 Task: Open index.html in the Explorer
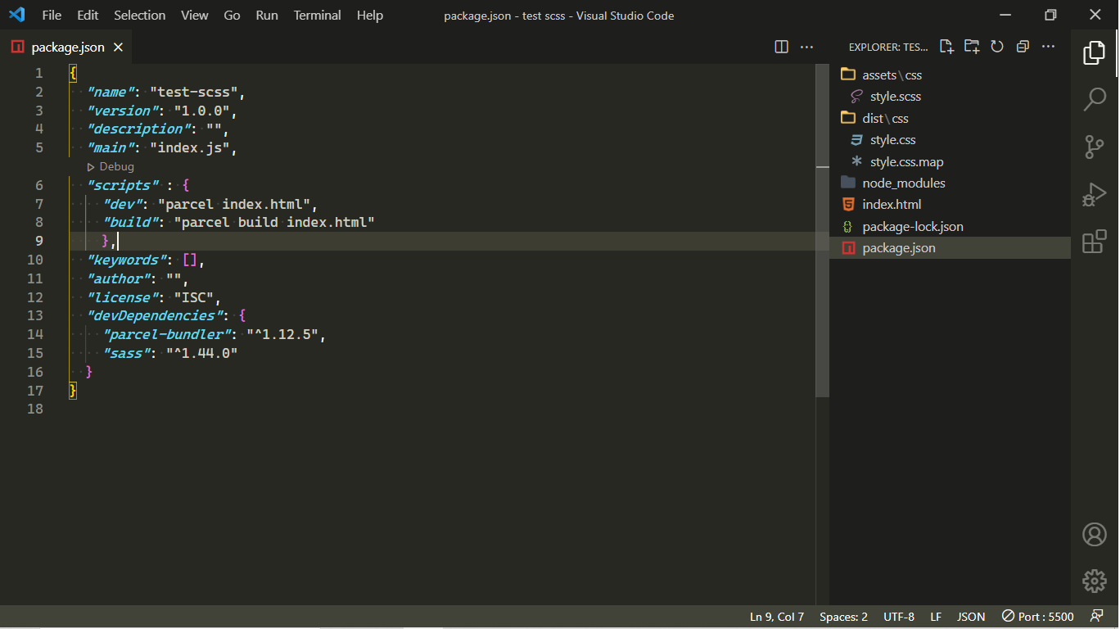(950, 205)
